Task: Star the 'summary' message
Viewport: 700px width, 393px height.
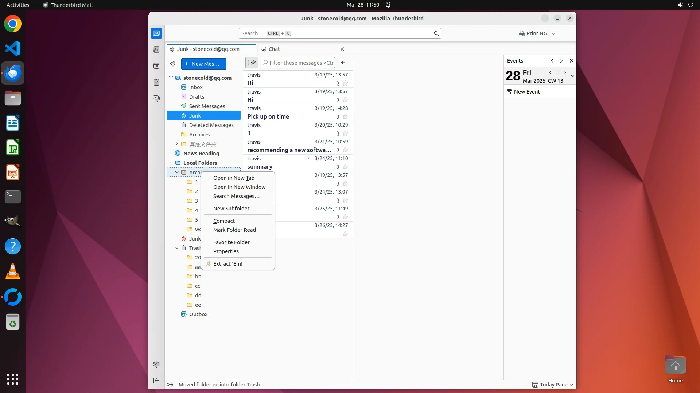Action: [345, 167]
